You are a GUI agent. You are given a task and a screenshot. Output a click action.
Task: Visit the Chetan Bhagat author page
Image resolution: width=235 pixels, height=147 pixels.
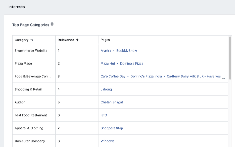(x=112, y=102)
